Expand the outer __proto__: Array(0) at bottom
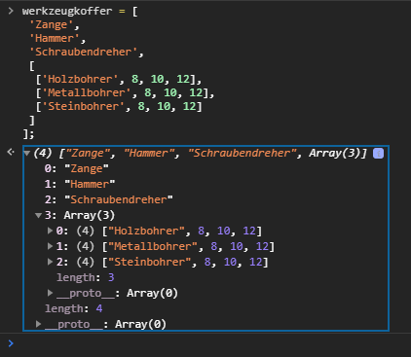Screen dimensions: 411x357 click(38, 324)
